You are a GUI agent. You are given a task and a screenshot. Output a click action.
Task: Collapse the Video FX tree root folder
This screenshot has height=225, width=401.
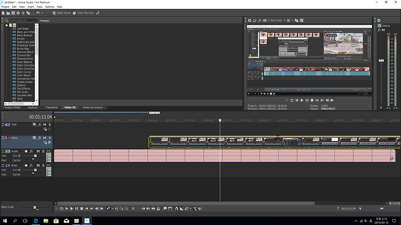coord(7,25)
